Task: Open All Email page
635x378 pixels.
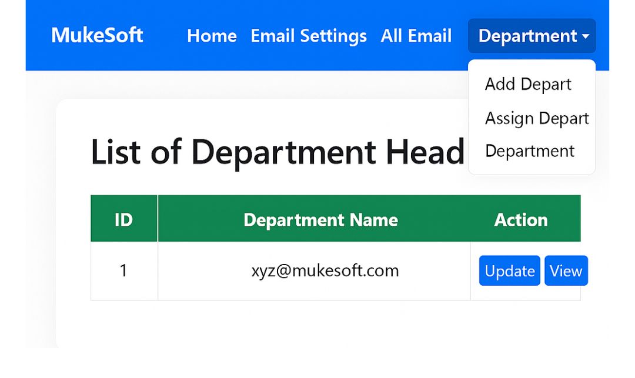Action: click(416, 36)
